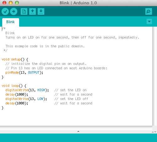
Task: Click the Upload arrow button
Action: point(14,11)
